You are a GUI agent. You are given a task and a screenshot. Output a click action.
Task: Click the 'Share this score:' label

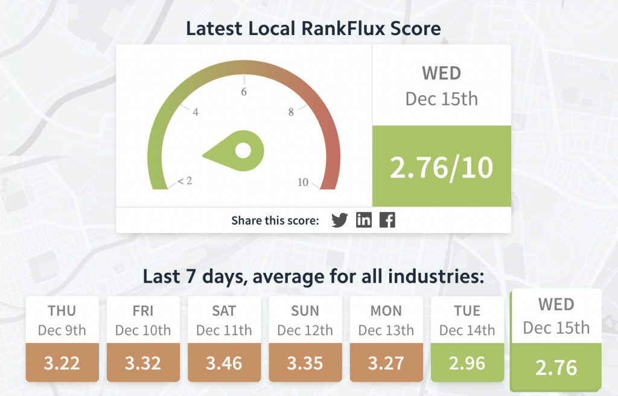tap(275, 220)
